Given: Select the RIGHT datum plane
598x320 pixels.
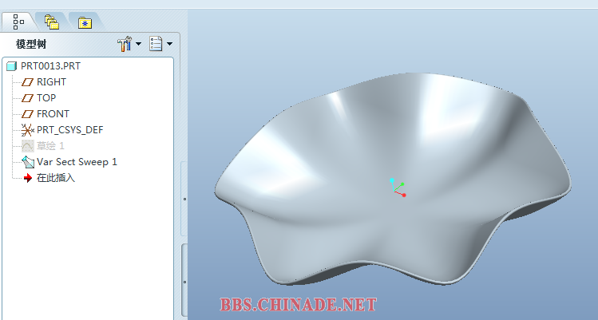Looking at the screenshot, I should click(x=51, y=82).
